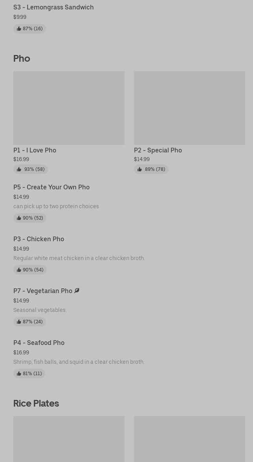Click the second Rice Plates item photo
This screenshot has width=253, height=462.
(189, 439)
